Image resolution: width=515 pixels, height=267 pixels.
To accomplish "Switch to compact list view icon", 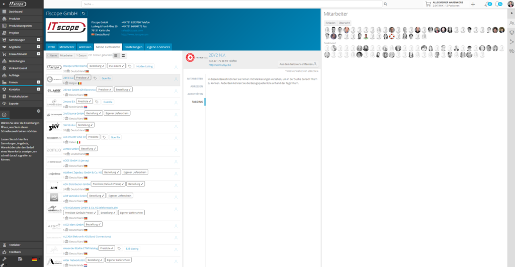I will click(x=116, y=55).
